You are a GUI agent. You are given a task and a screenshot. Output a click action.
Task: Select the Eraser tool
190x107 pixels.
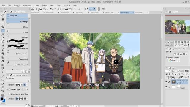pyautogui.click(x=3, y=61)
